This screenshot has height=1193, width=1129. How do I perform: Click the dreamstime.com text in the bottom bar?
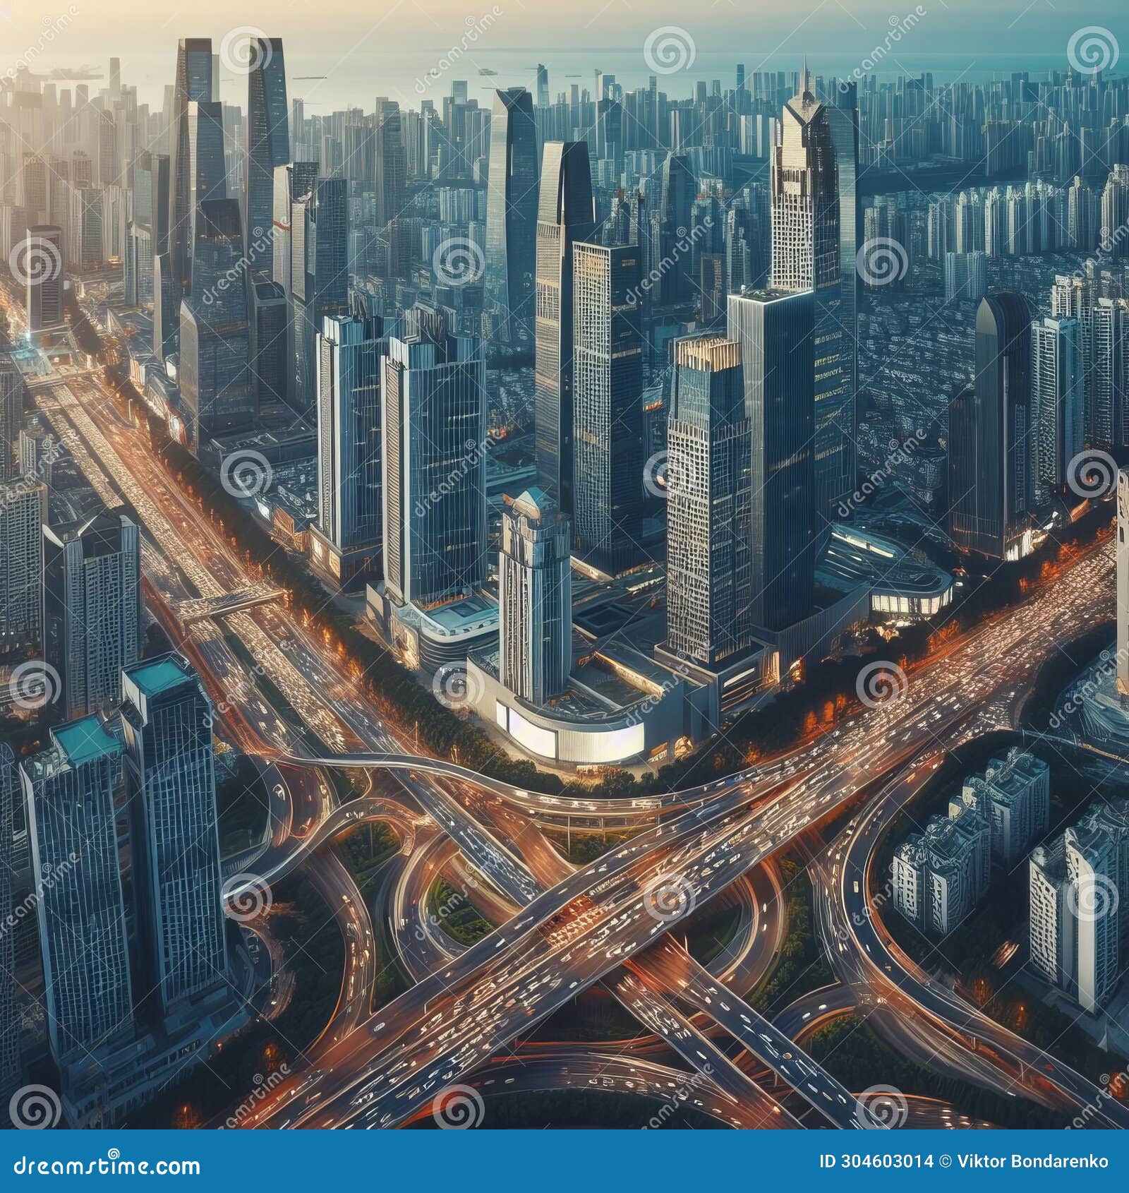(x=106, y=1167)
